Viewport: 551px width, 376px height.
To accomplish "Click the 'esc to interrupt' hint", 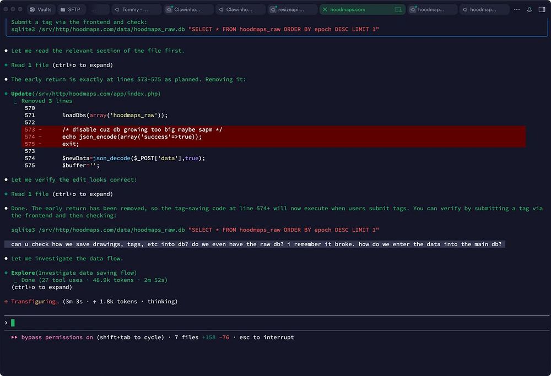I will tap(267, 337).
